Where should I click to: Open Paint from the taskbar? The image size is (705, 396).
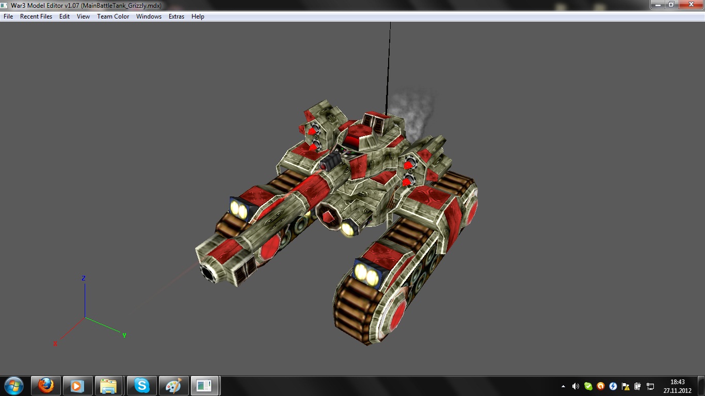point(173,386)
